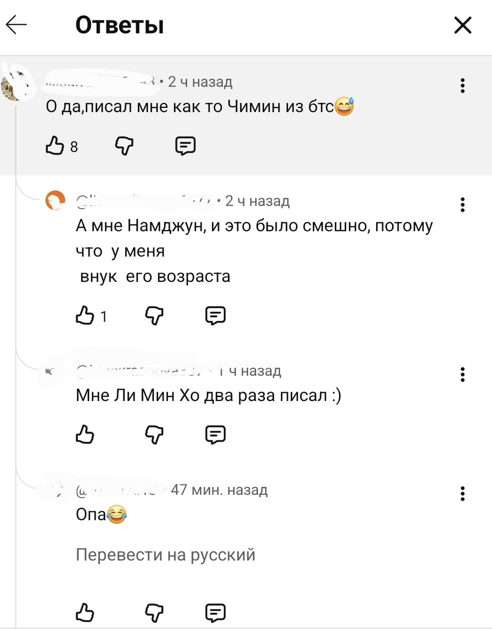Go back using the back arrow
492x629 pixels.
coord(17,25)
